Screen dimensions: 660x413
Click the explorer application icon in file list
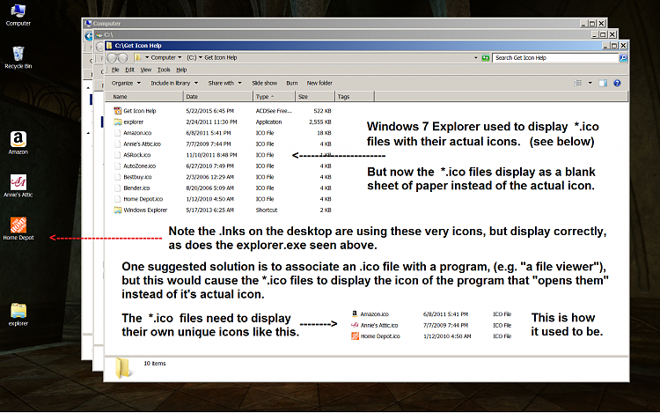[x=117, y=122]
